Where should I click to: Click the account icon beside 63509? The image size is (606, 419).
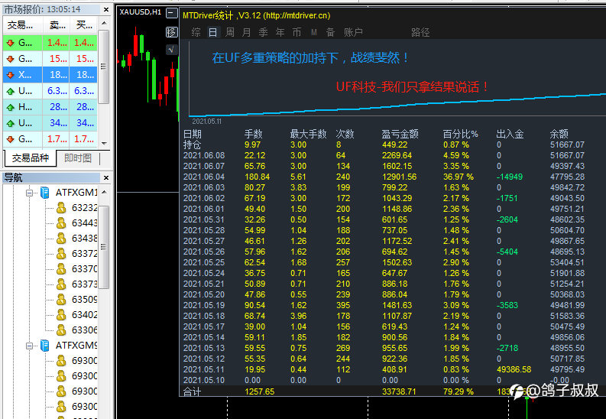tap(61, 300)
